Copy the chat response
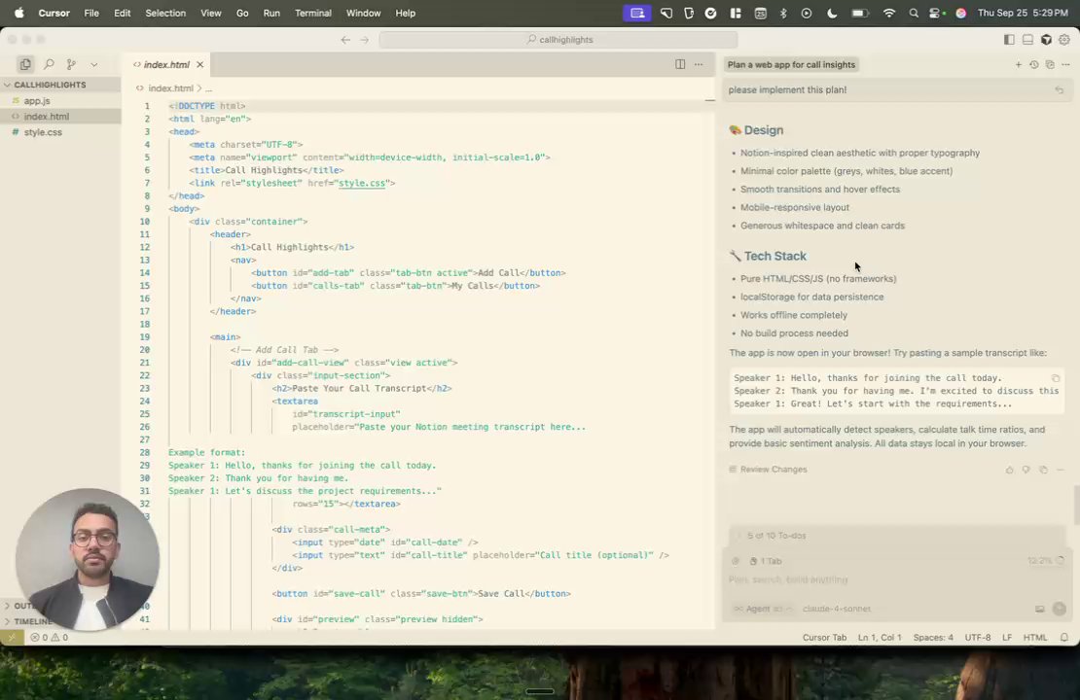The width and height of the screenshot is (1080, 700). click(x=1043, y=470)
